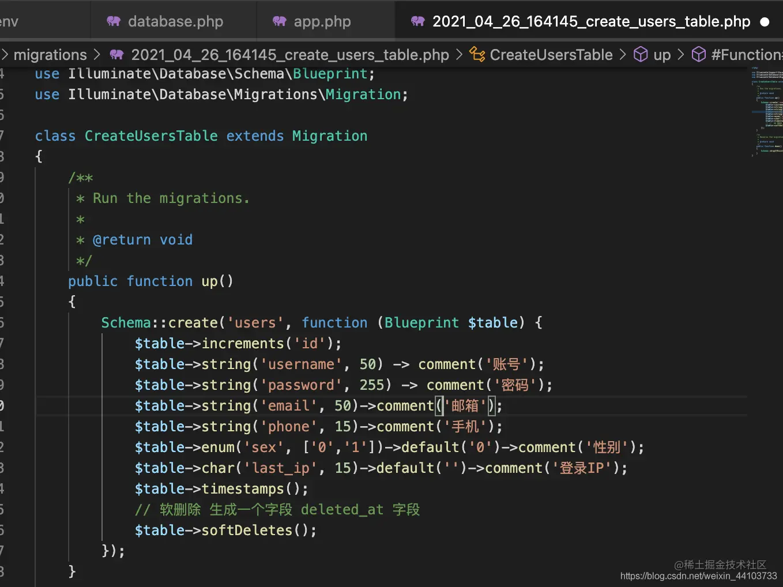Image resolution: width=783 pixels, height=587 pixels.
Task: Click the class symbol icon in breadcrumbs
Action: 477,55
